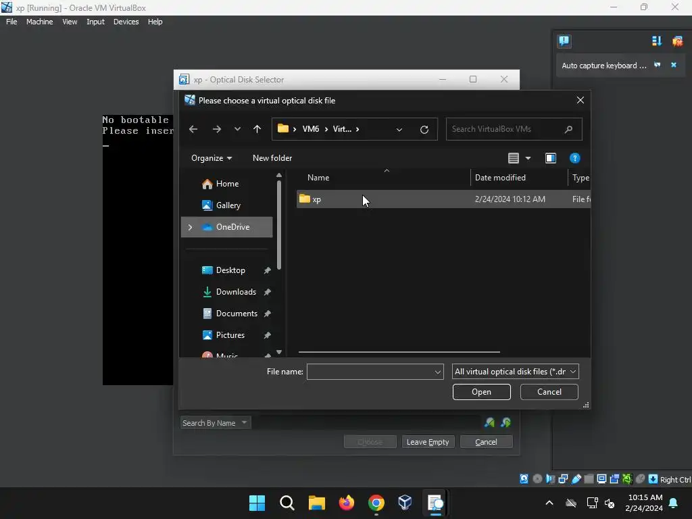Open the Machine menu
692x519 pixels.
pos(39,22)
